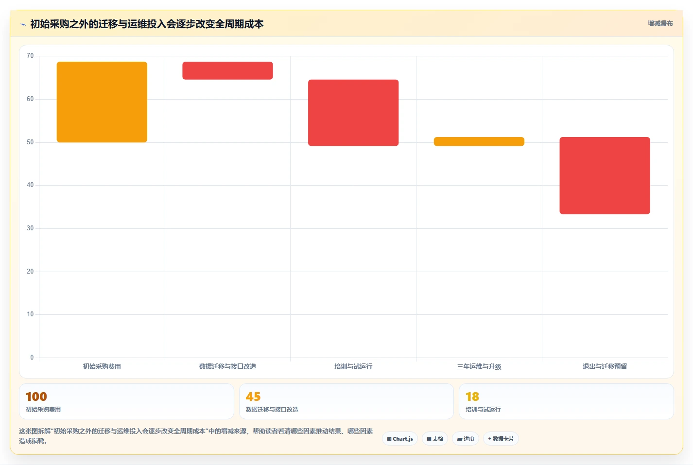693x465 pixels.
Task: Click the chart title 初始采购之外的迁移与运维投入
Action: tap(147, 24)
